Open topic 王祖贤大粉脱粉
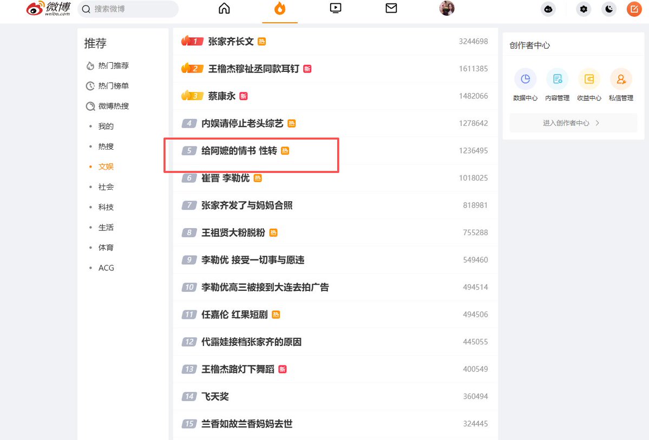 [x=233, y=232]
